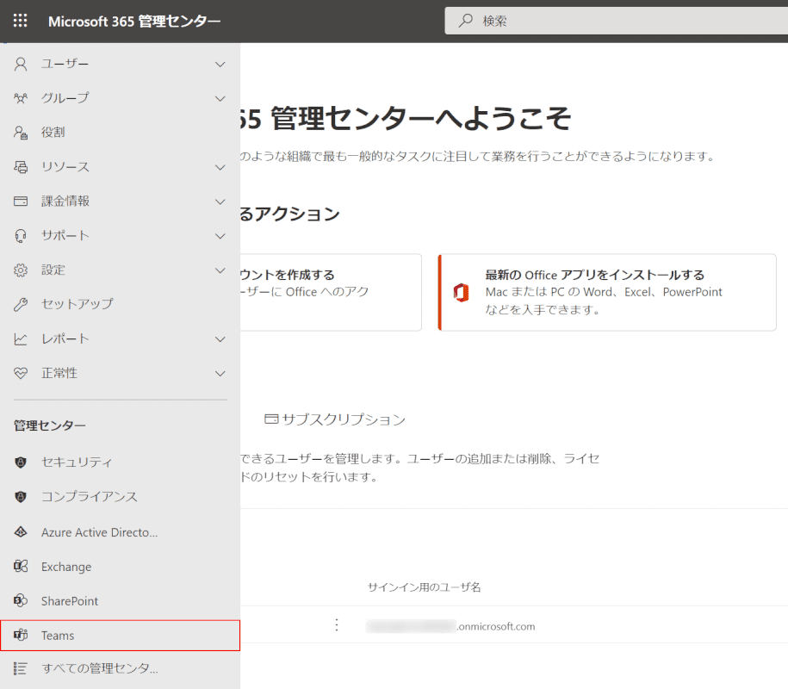Click the 管理センター section heading
Viewport: 788px width, 689px height.
coord(50,425)
